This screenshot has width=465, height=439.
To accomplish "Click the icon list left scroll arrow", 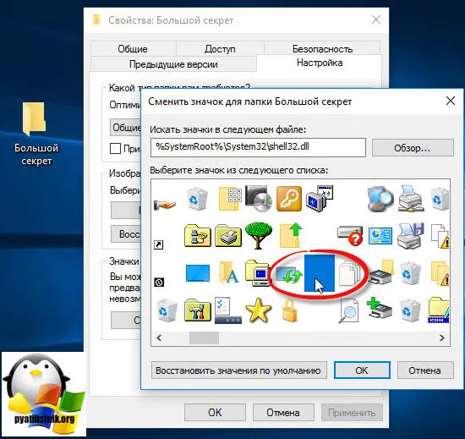I will [159, 337].
